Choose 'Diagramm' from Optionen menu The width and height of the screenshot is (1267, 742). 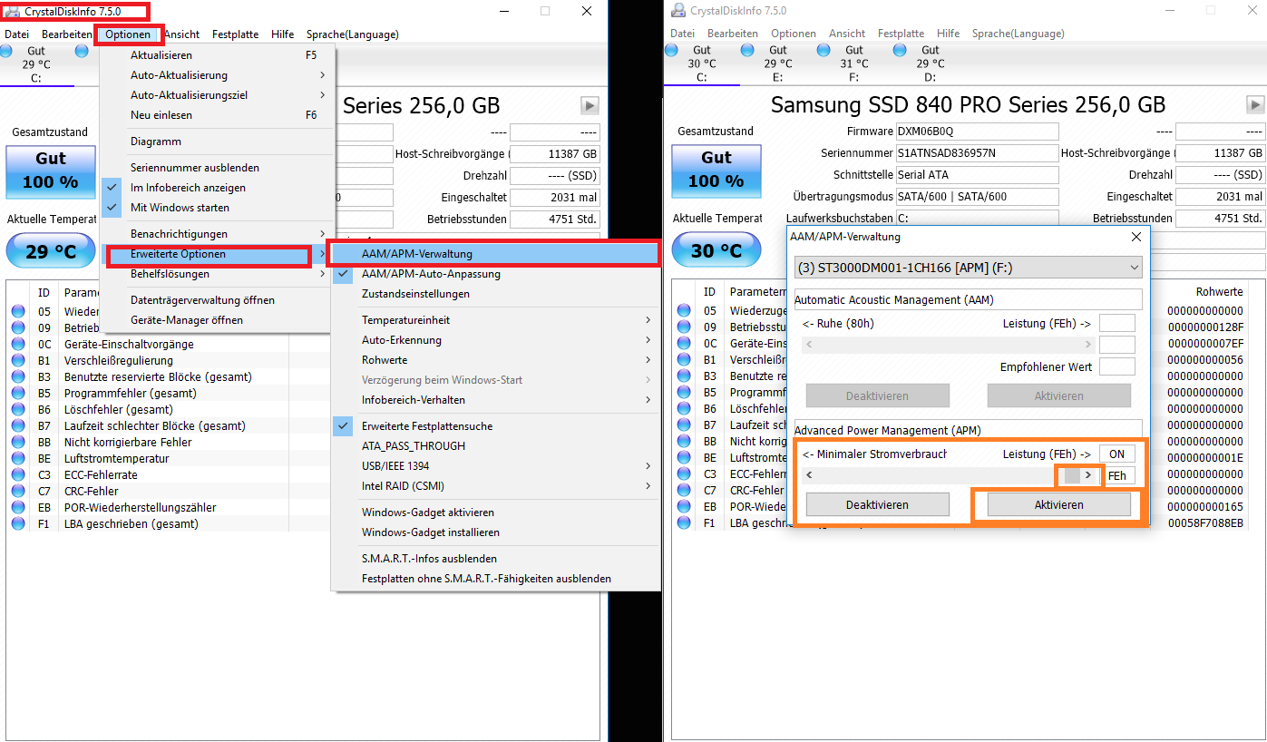[x=218, y=142]
